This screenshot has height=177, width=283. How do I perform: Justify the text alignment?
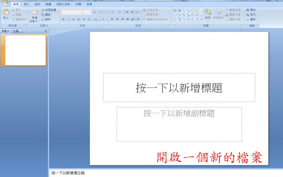click(128, 19)
